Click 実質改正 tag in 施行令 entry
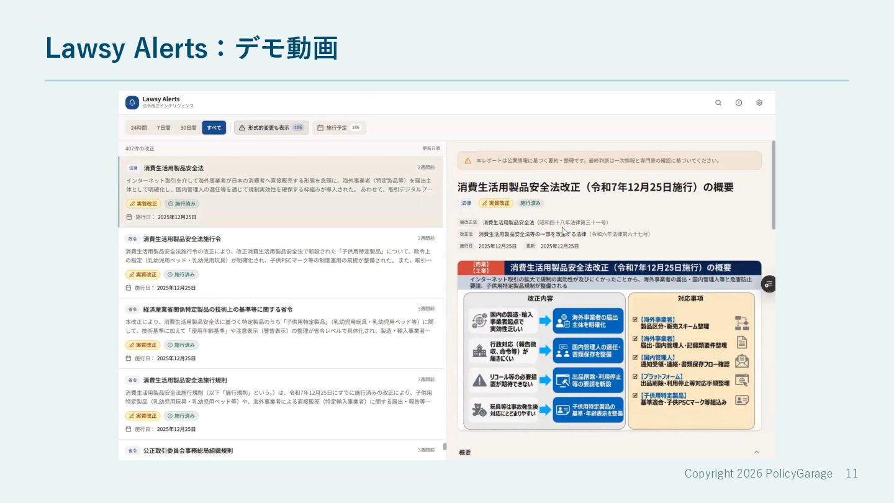 [x=143, y=274]
